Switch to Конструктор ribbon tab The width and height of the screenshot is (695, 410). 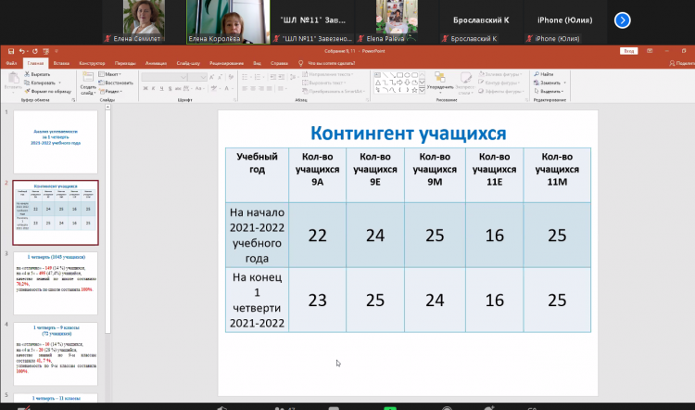coord(92,63)
